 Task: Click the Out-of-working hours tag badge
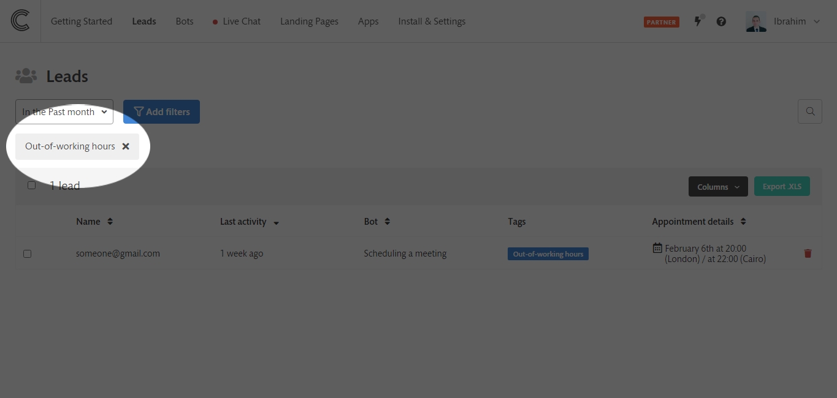coord(548,253)
